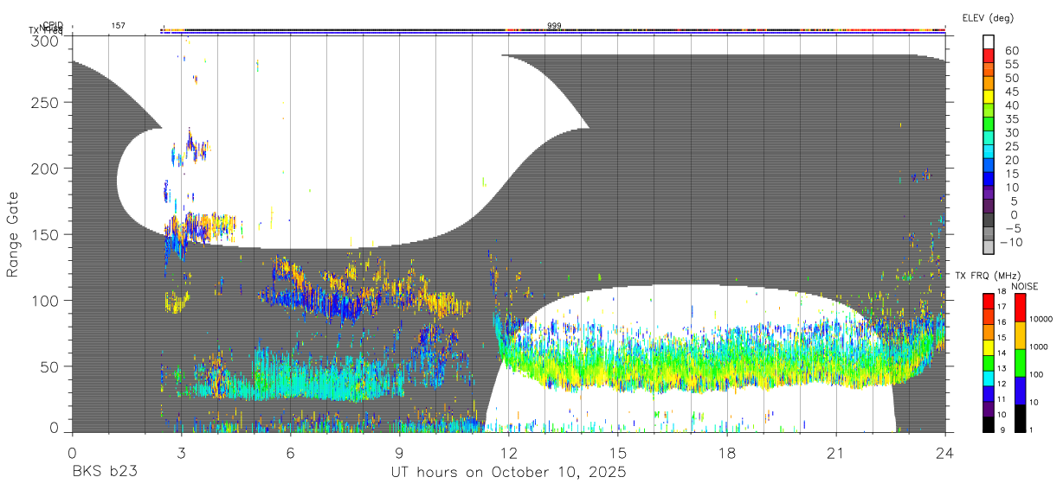Click the blue segment of the NOISE bar
This screenshot has width=1063, height=490.
(1020, 390)
